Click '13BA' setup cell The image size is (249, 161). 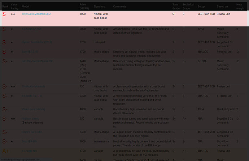[x=201, y=109]
